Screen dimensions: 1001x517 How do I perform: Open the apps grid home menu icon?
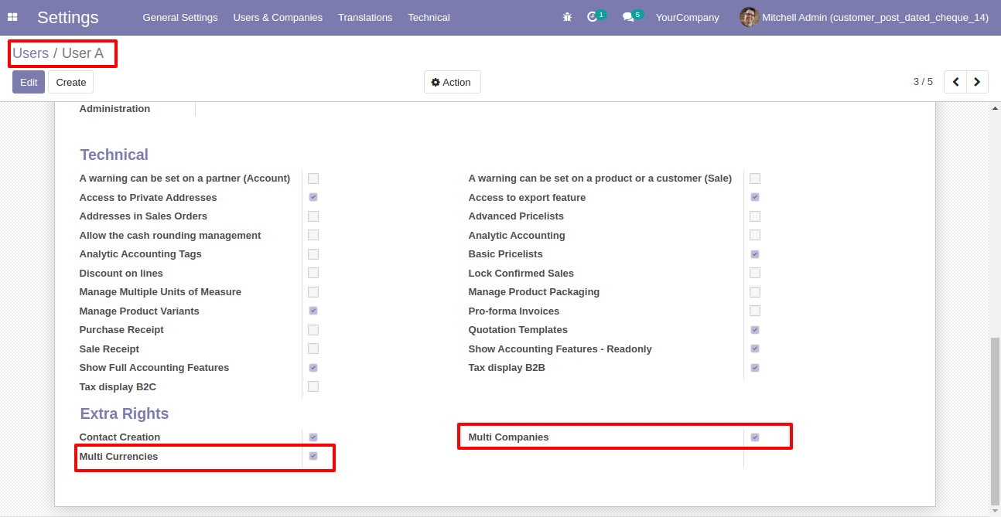coord(12,17)
